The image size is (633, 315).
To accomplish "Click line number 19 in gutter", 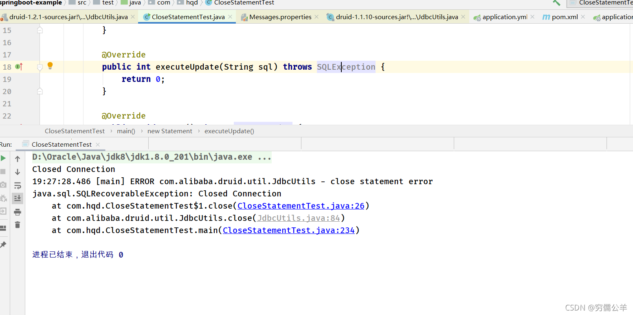I will coord(7,79).
